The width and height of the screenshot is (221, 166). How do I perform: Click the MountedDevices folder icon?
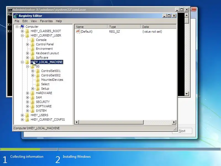coord(38,80)
